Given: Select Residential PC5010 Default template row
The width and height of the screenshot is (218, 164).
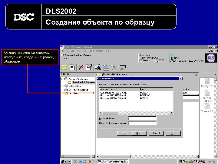Looking at the screenshot, I should pos(136,98).
